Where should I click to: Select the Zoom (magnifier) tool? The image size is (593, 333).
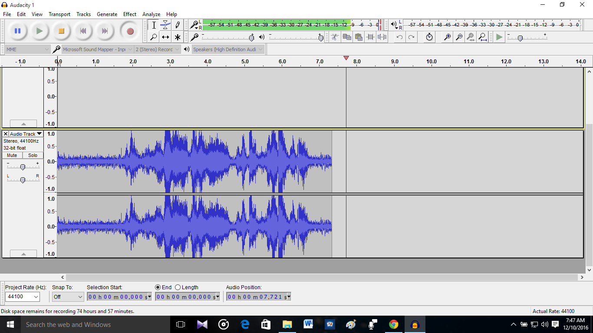coord(154,37)
